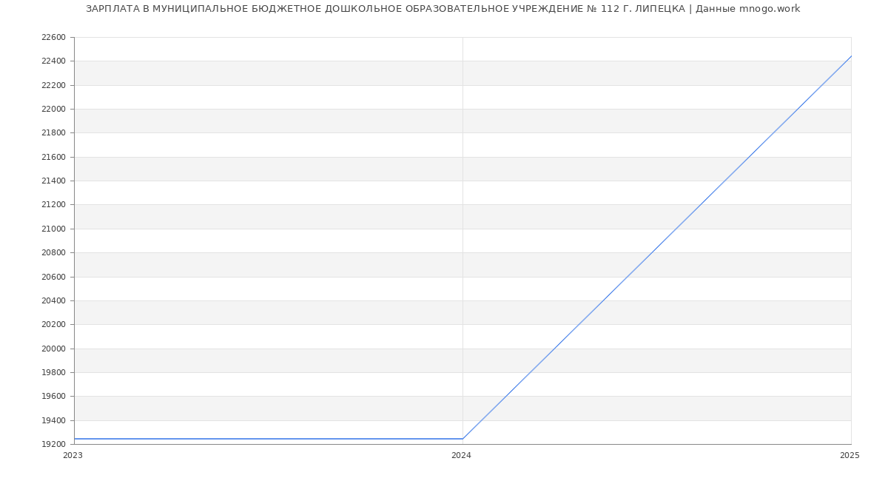The height and width of the screenshot is (481, 888).
Task: Click the 21000 y-axis label
Action: pyautogui.click(x=53, y=229)
